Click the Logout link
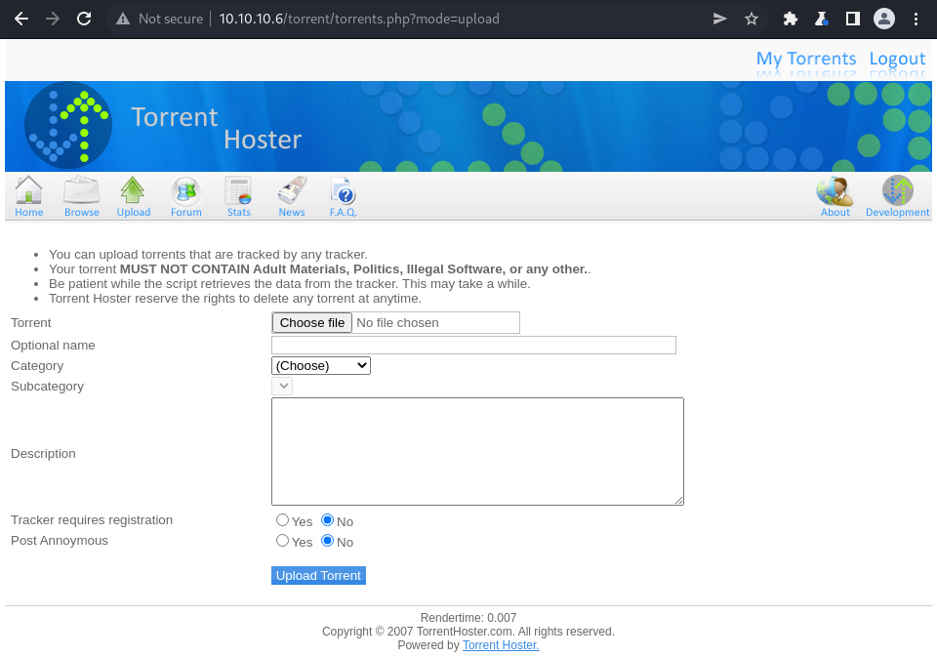This screenshot has width=937, height=657. coord(896,59)
